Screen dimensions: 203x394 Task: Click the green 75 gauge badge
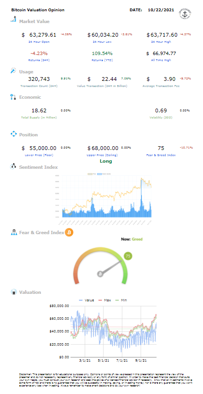pyautogui.click(x=128, y=256)
